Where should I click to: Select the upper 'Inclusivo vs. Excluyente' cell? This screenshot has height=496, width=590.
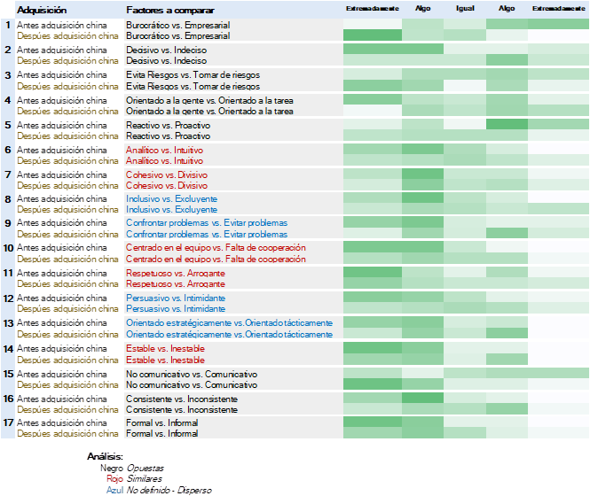point(171,199)
